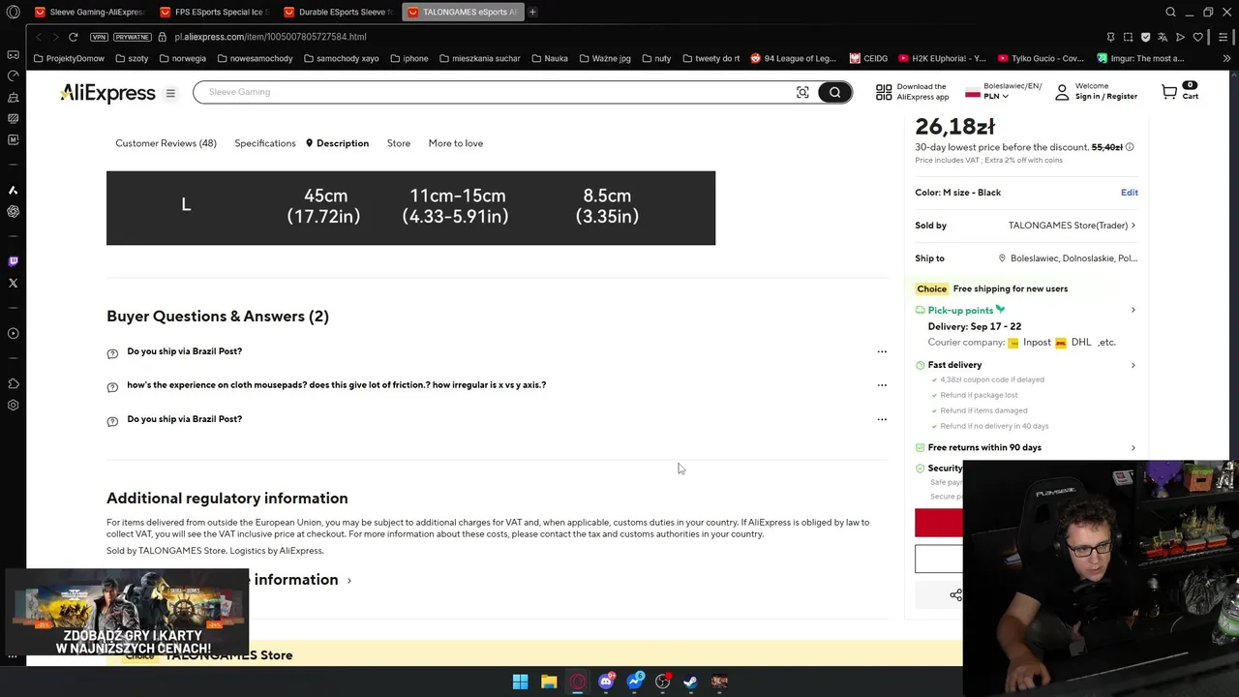Open options for first Brazil Post question
The image size is (1239, 697).
tap(882, 351)
